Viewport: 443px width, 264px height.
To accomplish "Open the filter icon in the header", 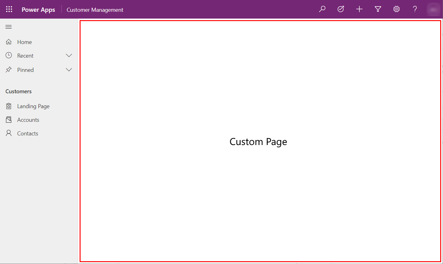I will click(x=378, y=9).
